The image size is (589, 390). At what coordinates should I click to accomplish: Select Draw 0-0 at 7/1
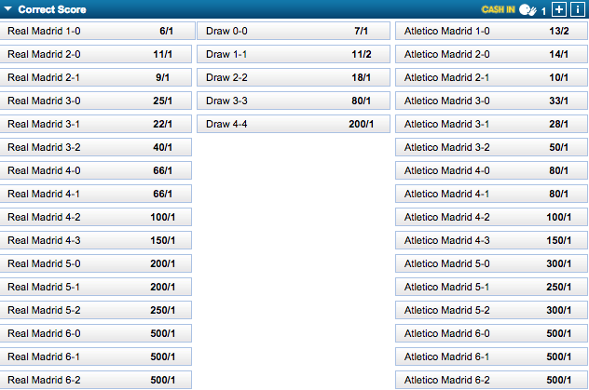[294, 31]
